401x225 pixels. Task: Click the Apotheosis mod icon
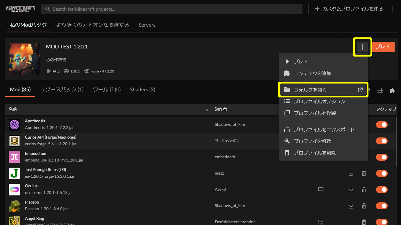point(15,125)
